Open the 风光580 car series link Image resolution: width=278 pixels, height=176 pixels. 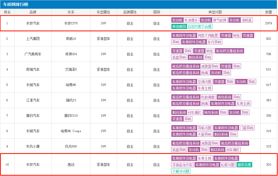(x=71, y=146)
